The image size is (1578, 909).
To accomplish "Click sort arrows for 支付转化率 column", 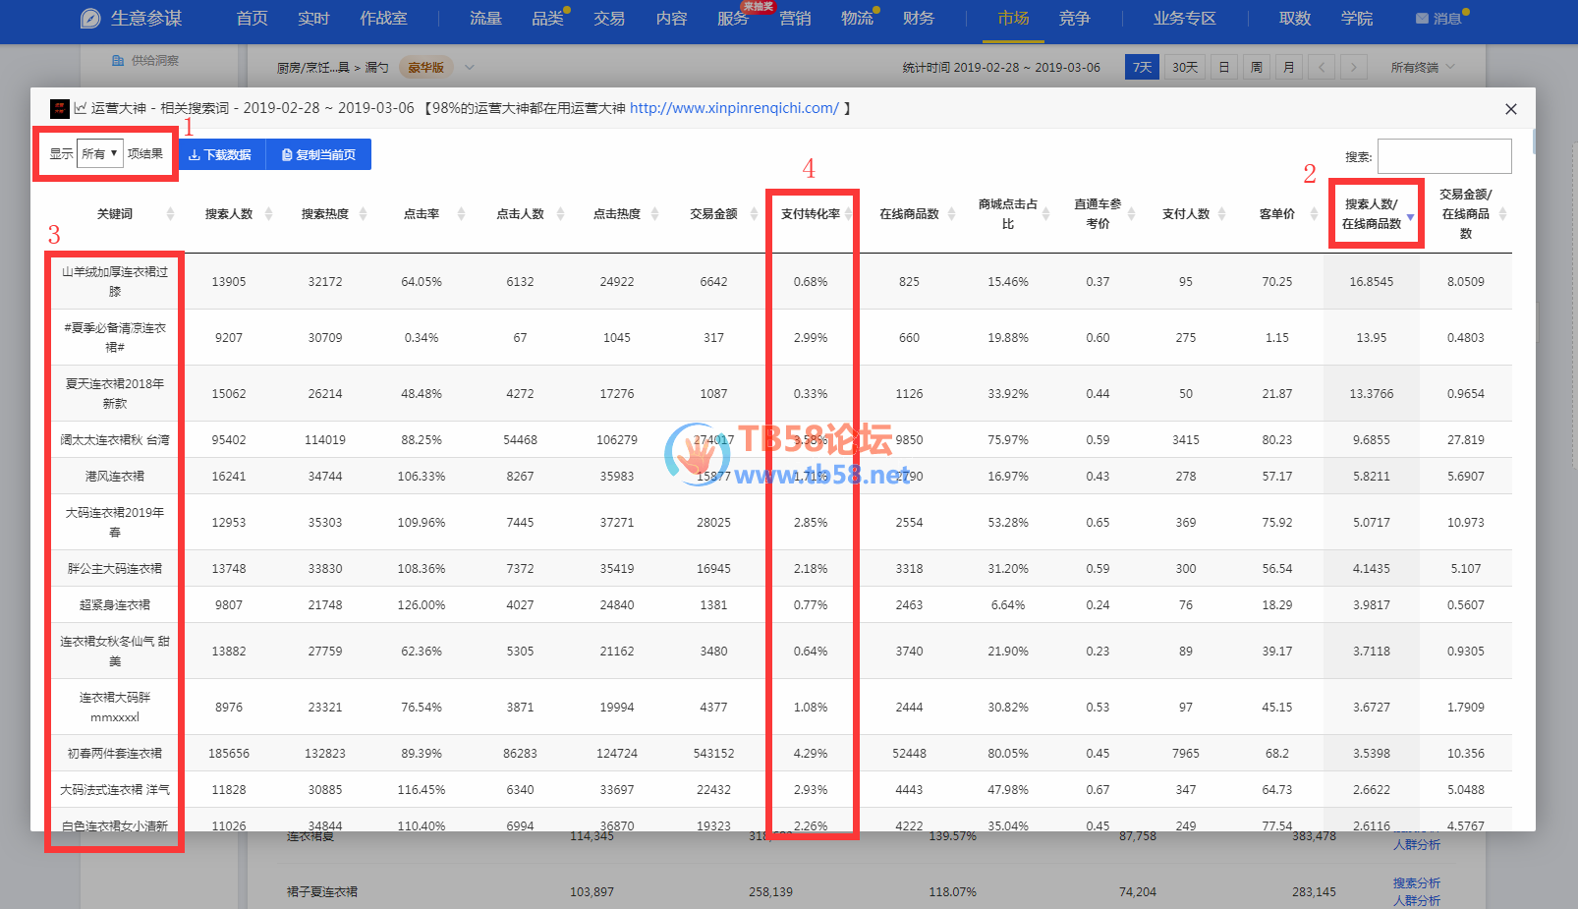I will click(848, 214).
